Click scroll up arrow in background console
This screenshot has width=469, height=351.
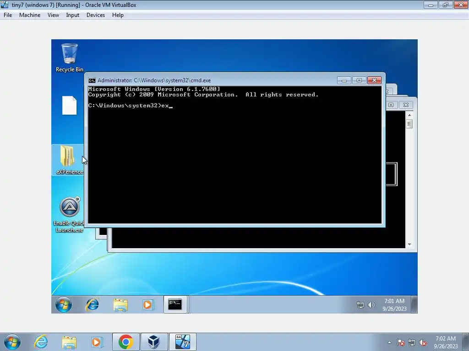409,115
